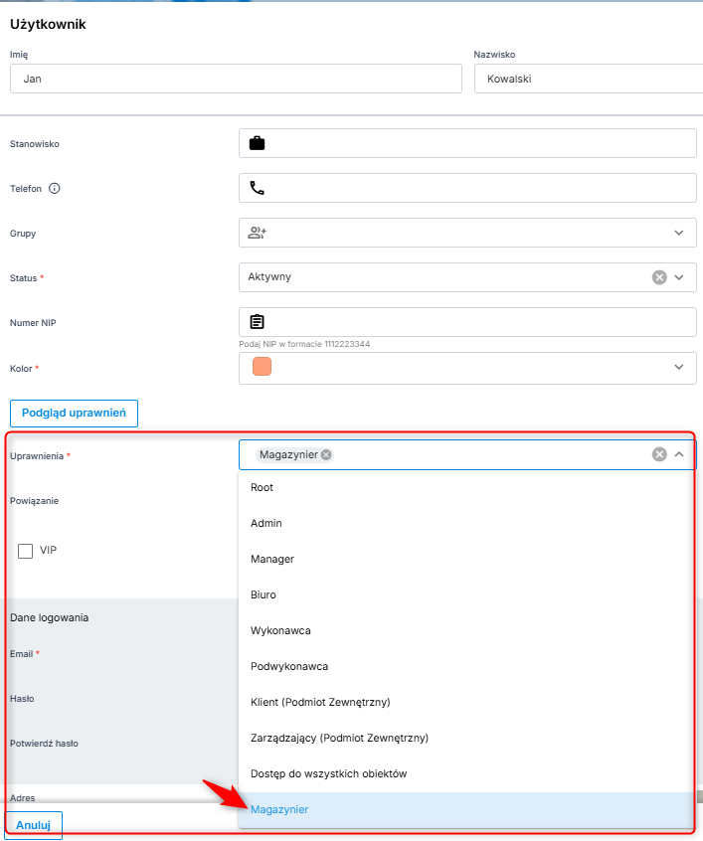Viewport: 703px width, 841px height.
Task: Click the briefcase icon in Stanowisko field
Action: coord(257,143)
